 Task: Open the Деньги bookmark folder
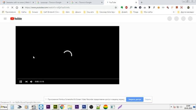point(77,12)
